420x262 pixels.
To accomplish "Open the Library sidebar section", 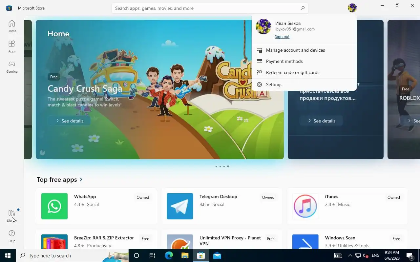I will click(x=12, y=216).
